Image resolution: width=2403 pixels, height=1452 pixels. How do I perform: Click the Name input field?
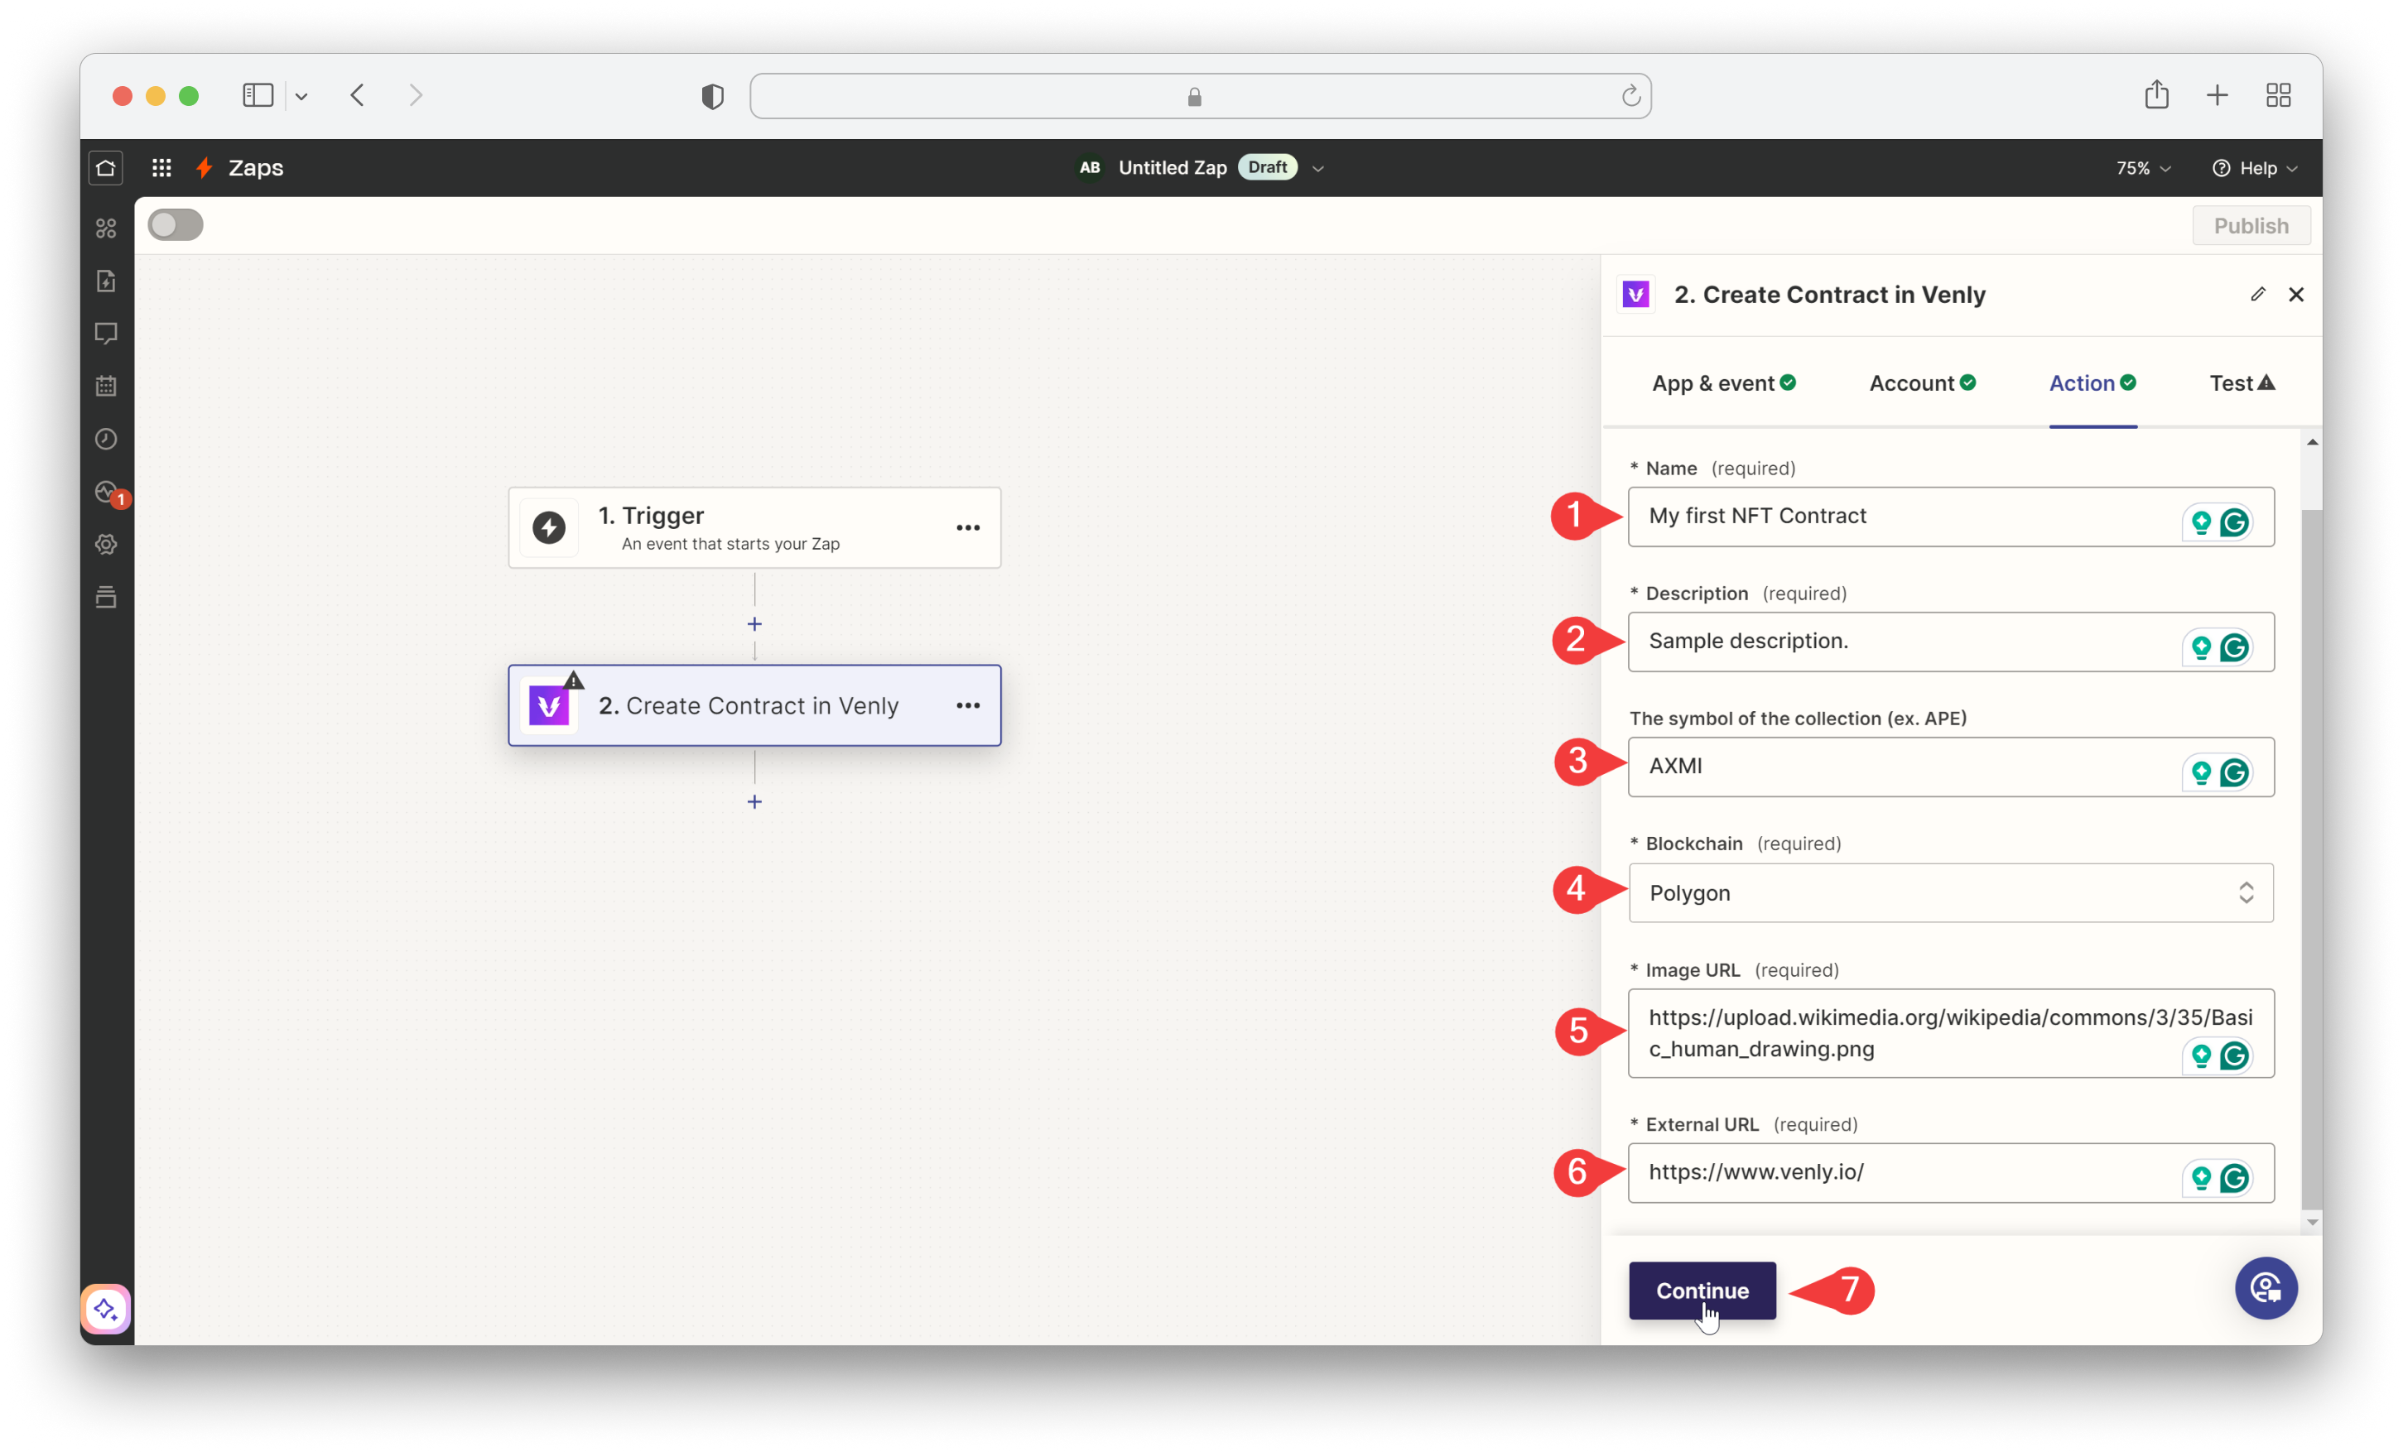click(1951, 517)
